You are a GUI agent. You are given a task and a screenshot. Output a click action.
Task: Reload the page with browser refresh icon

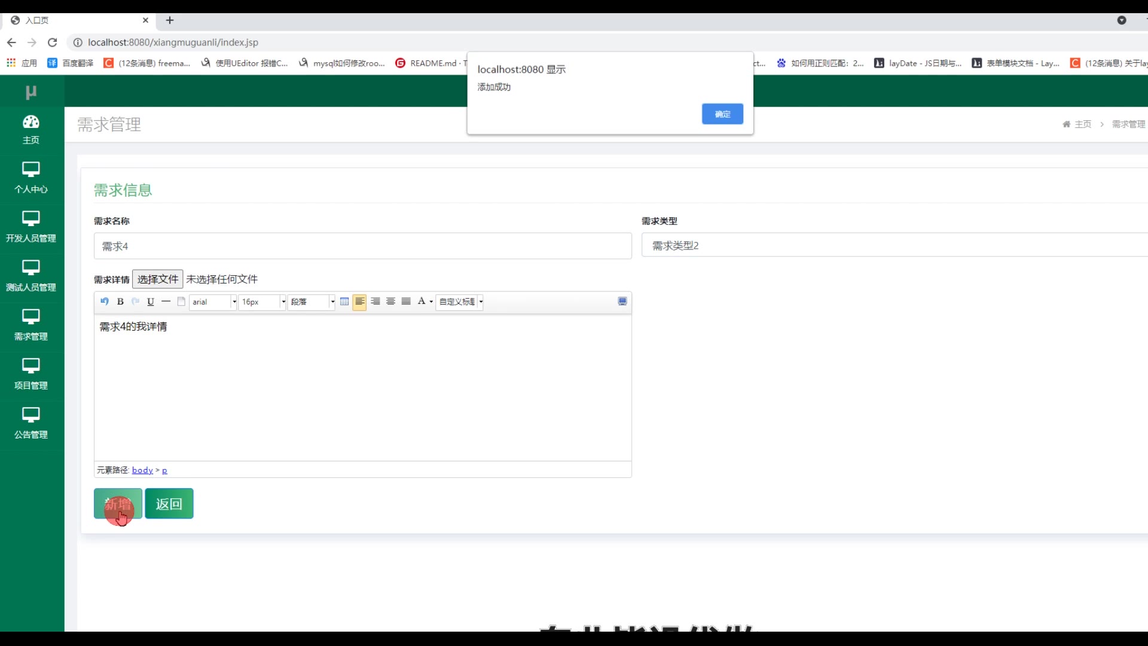(x=53, y=42)
